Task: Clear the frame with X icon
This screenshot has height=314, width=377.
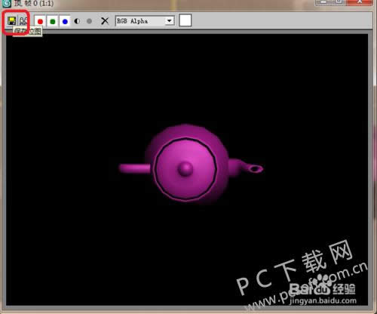Action: click(105, 21)
